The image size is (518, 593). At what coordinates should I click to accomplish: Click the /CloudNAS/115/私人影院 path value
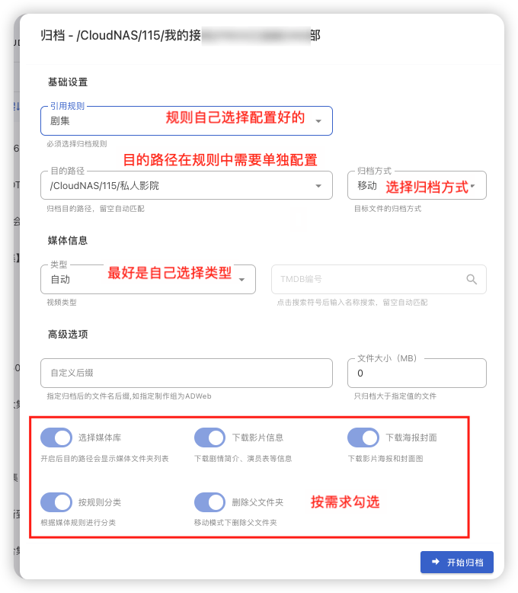104,186
